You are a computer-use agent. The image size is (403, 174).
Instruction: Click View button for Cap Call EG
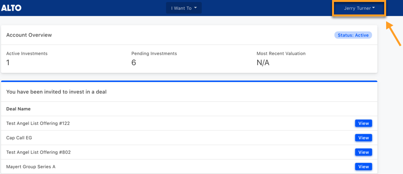coord(363,138)
